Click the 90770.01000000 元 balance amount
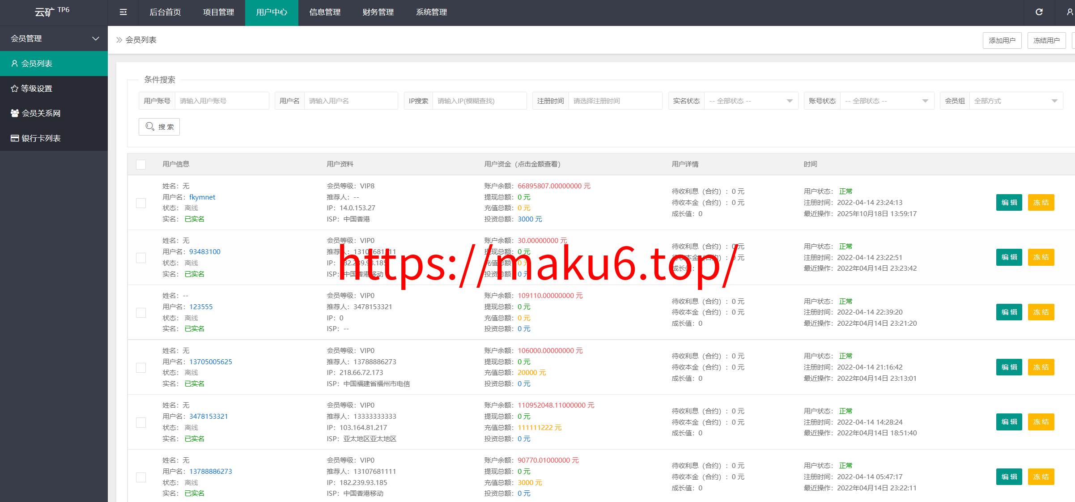1075x502 pixels. click(x=548, y=460)
